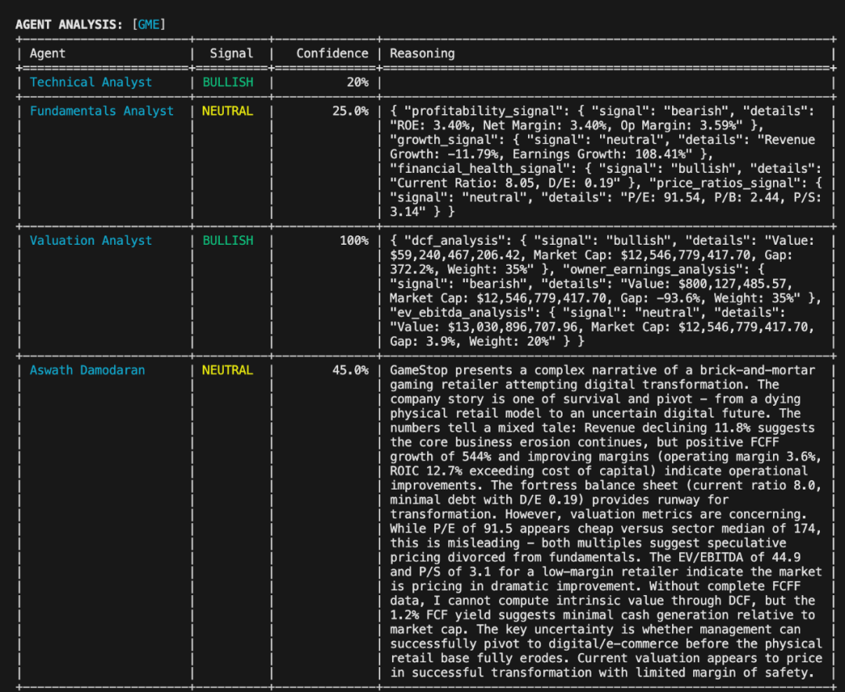Click the 20% confidence value
Screen dimensions: 845x692
click(358, 82)
